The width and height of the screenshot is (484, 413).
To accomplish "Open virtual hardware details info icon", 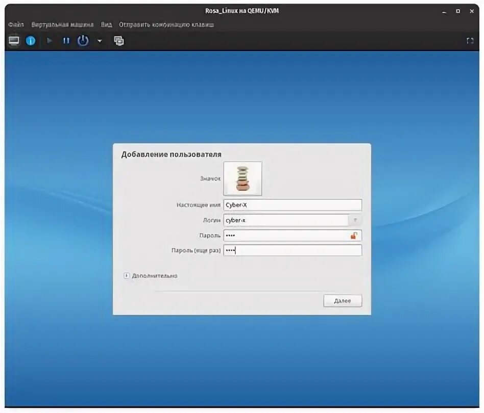I will tap(31, 41).
